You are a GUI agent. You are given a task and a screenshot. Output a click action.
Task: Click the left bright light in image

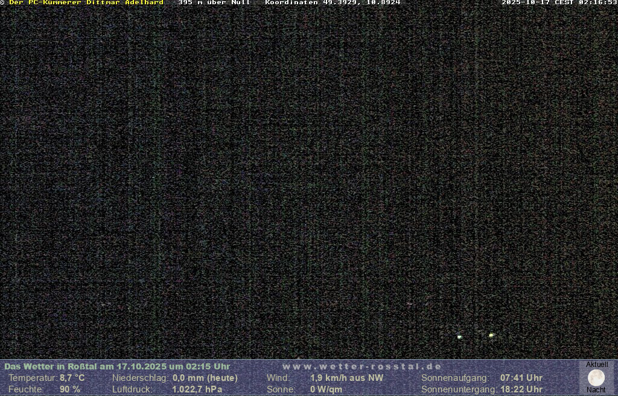(459, 337)
